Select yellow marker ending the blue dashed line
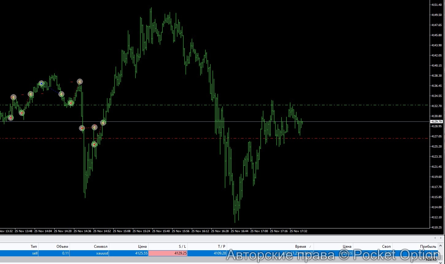Screen dimensions: 445x264 tap(61, 94)
